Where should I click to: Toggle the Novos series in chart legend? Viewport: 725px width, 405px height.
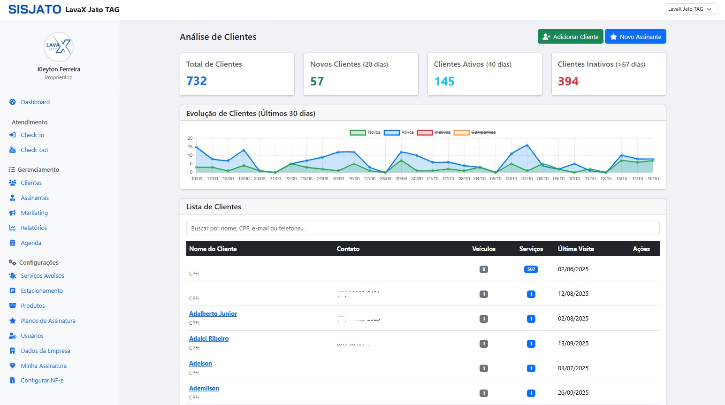(x=365, y=132)
